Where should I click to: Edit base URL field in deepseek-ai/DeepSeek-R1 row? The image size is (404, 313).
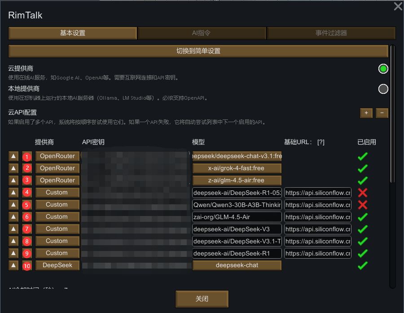[x=318, y=253]
